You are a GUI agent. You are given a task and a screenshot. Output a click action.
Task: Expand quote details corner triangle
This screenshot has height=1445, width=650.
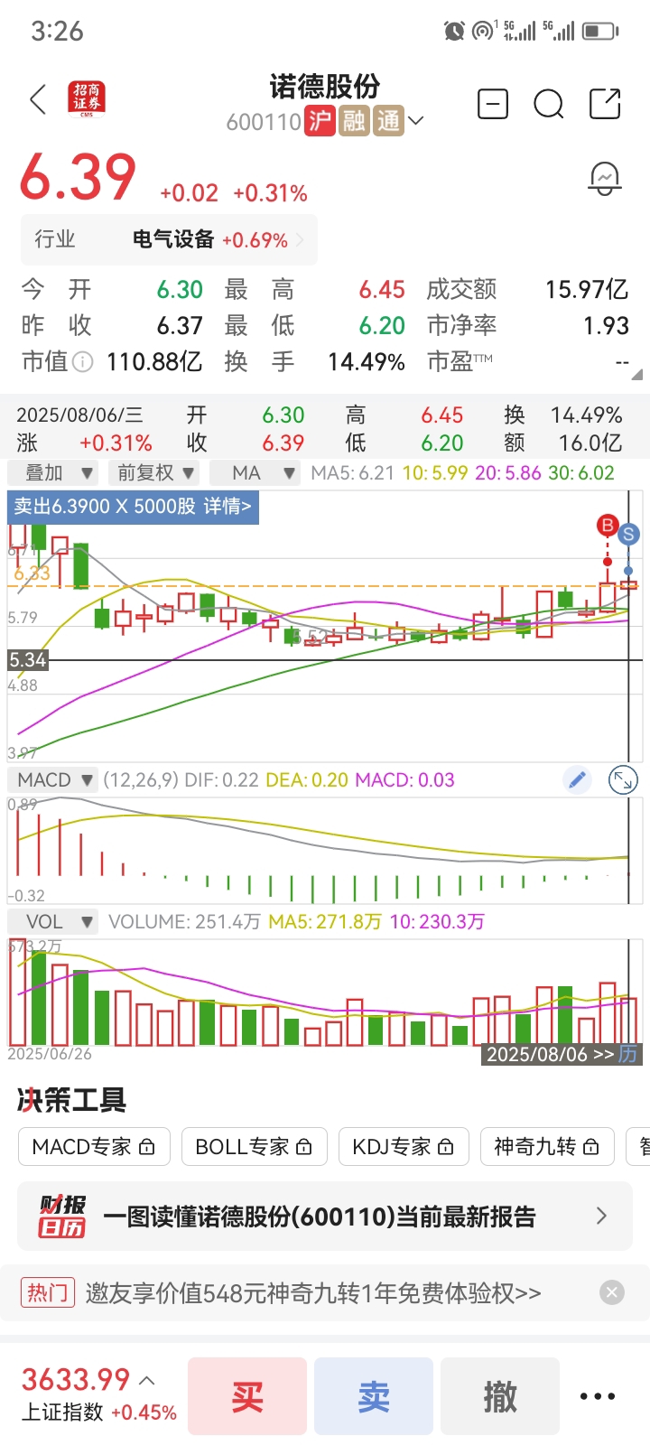637,373
